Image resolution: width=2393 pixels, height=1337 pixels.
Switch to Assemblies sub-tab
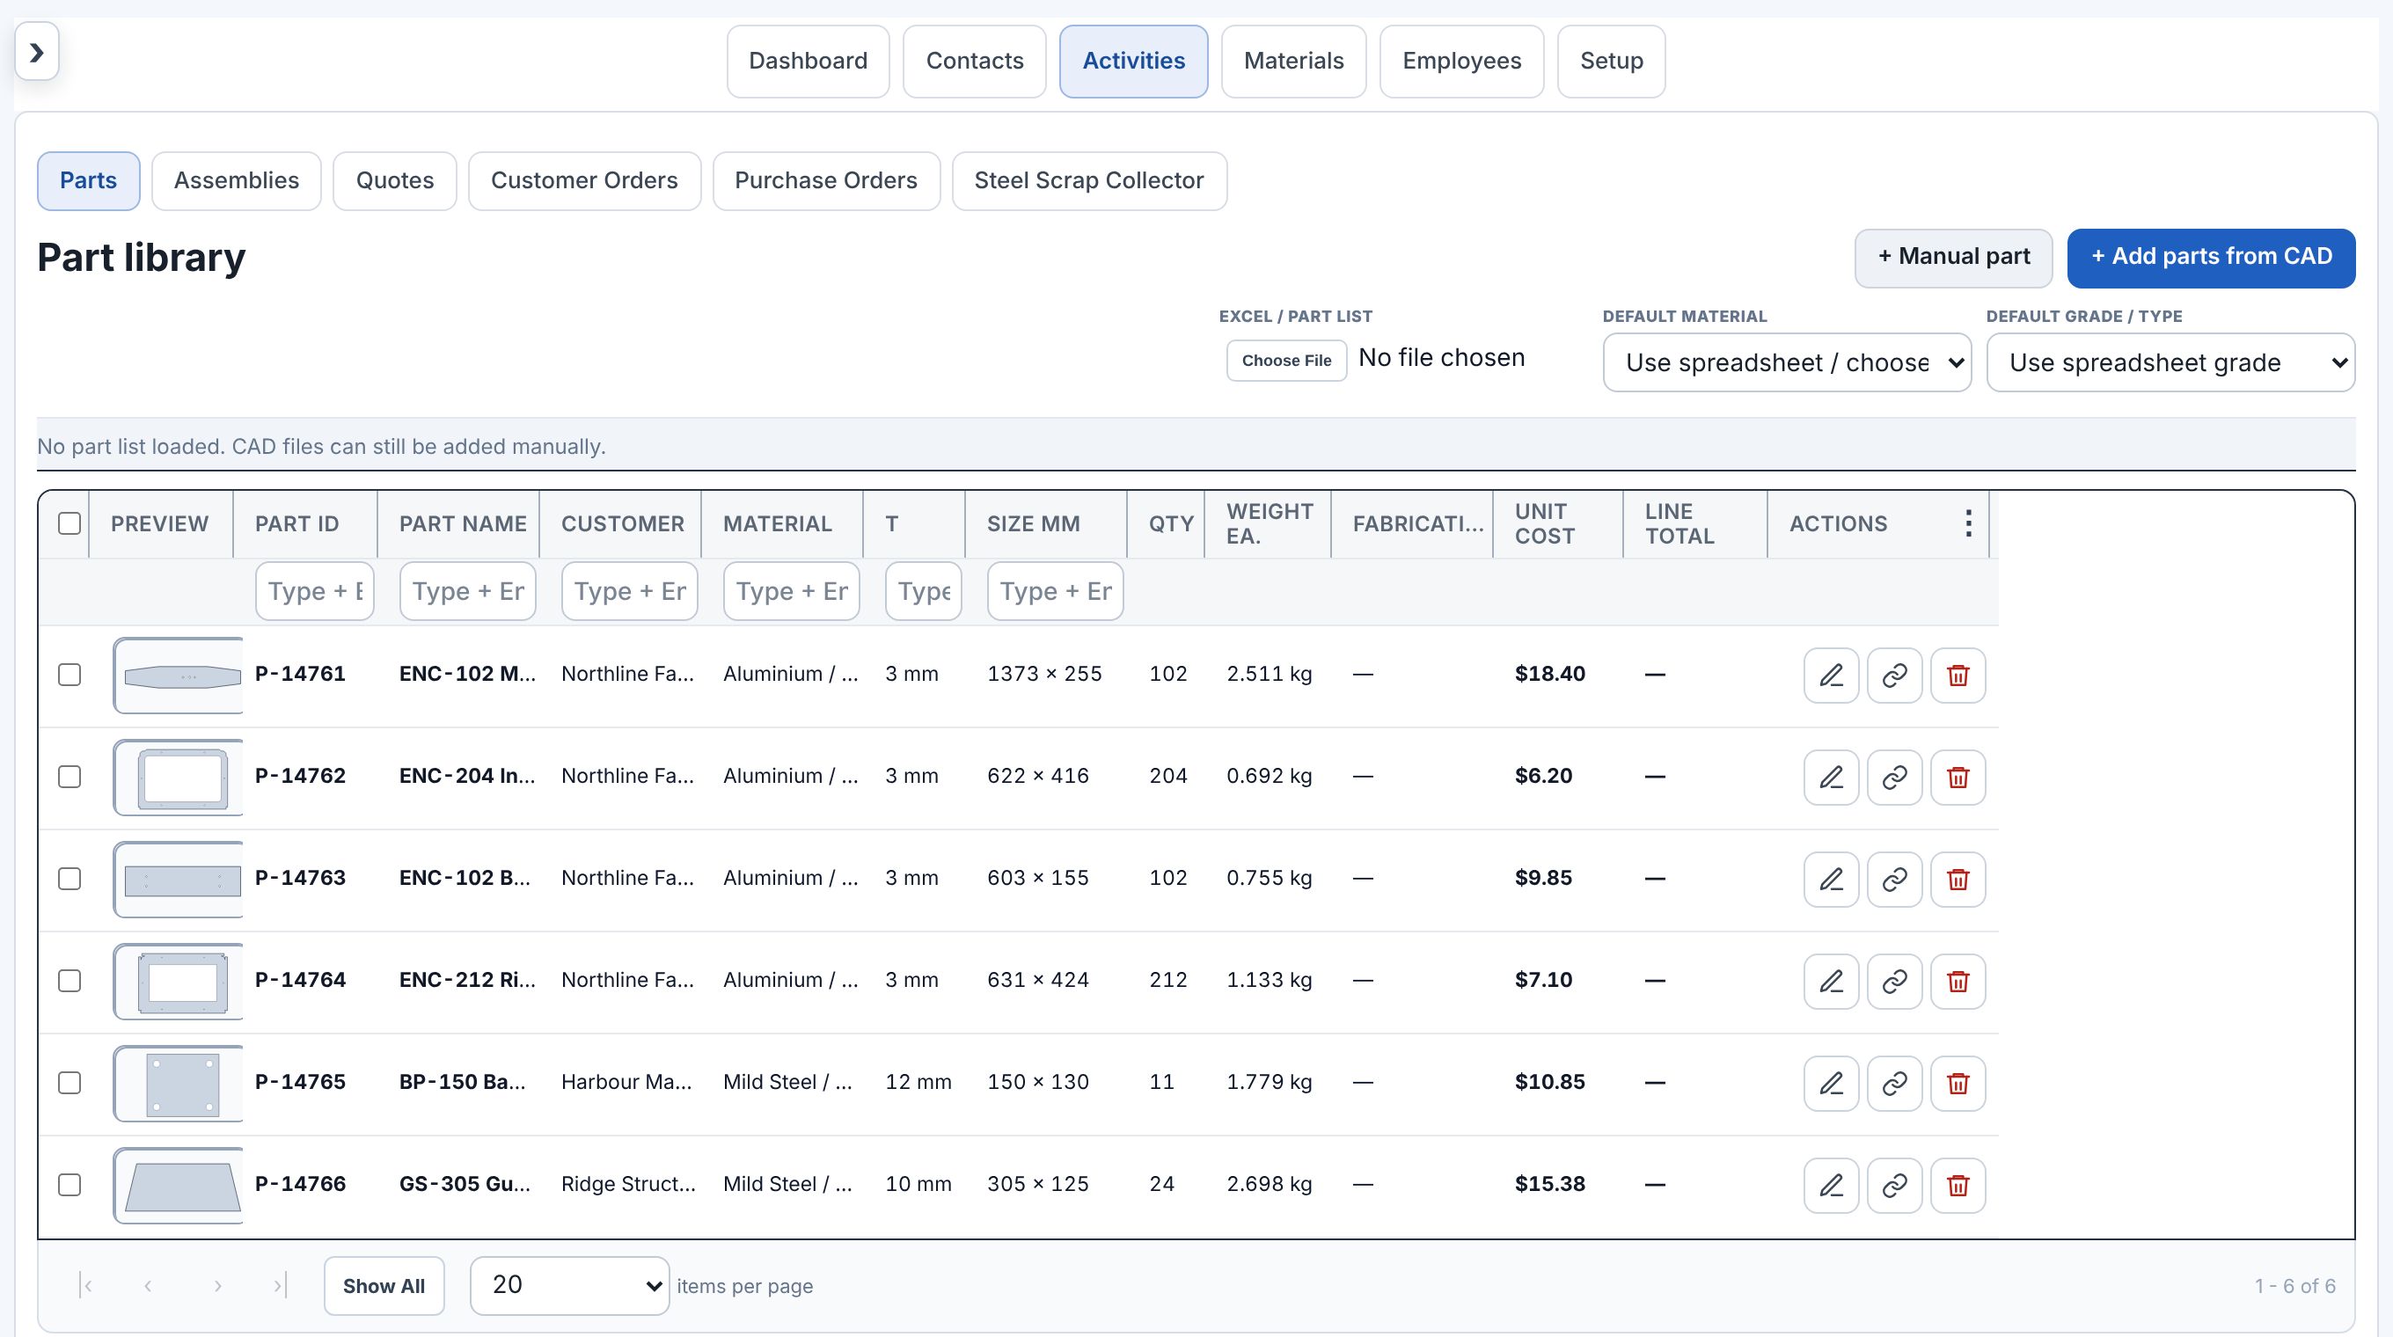[x=237, y=181]
